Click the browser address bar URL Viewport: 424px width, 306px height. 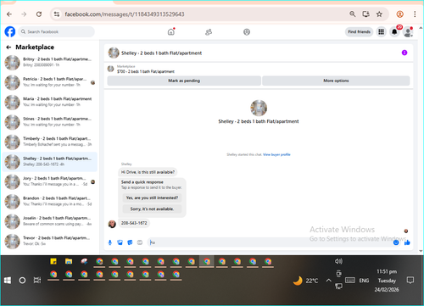(125, 14)
